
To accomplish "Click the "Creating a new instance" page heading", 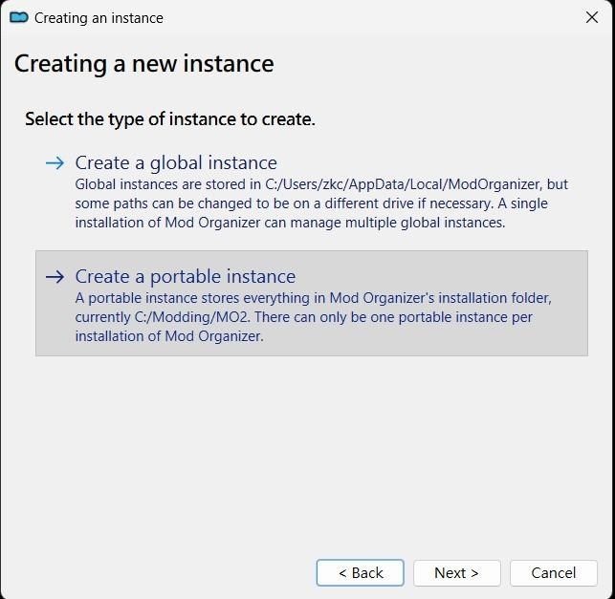I will (x=143, y=64).
